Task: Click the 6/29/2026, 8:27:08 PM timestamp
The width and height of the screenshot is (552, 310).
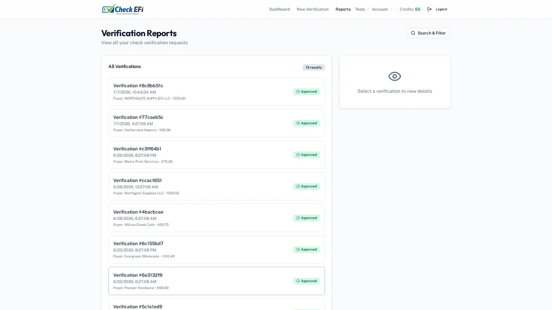Action: tap(135, 155)
